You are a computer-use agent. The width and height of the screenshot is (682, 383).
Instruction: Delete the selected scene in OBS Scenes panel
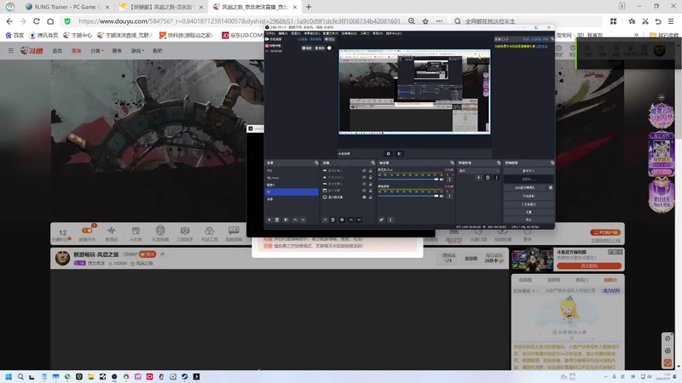(277, 220)
